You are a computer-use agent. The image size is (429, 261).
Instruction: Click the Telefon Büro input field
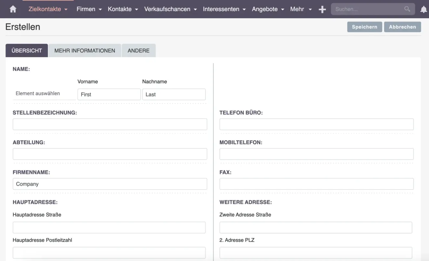317,124
